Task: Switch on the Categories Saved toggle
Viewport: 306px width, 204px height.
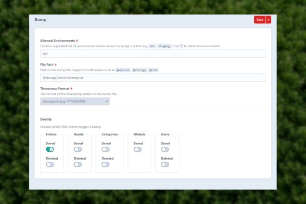Action: click(106, 150)
